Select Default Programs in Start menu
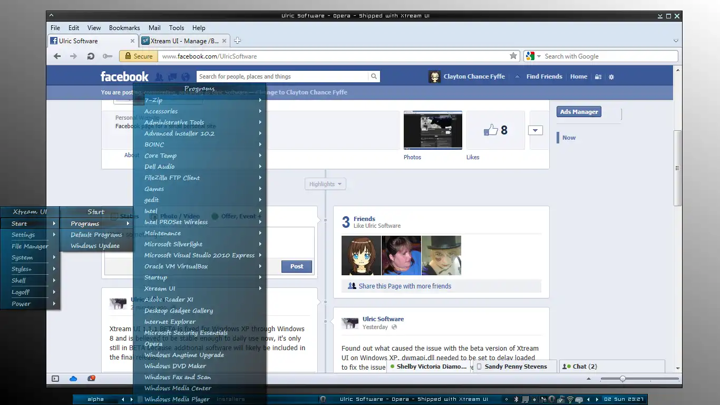720x405 pixels. point(96,235)
